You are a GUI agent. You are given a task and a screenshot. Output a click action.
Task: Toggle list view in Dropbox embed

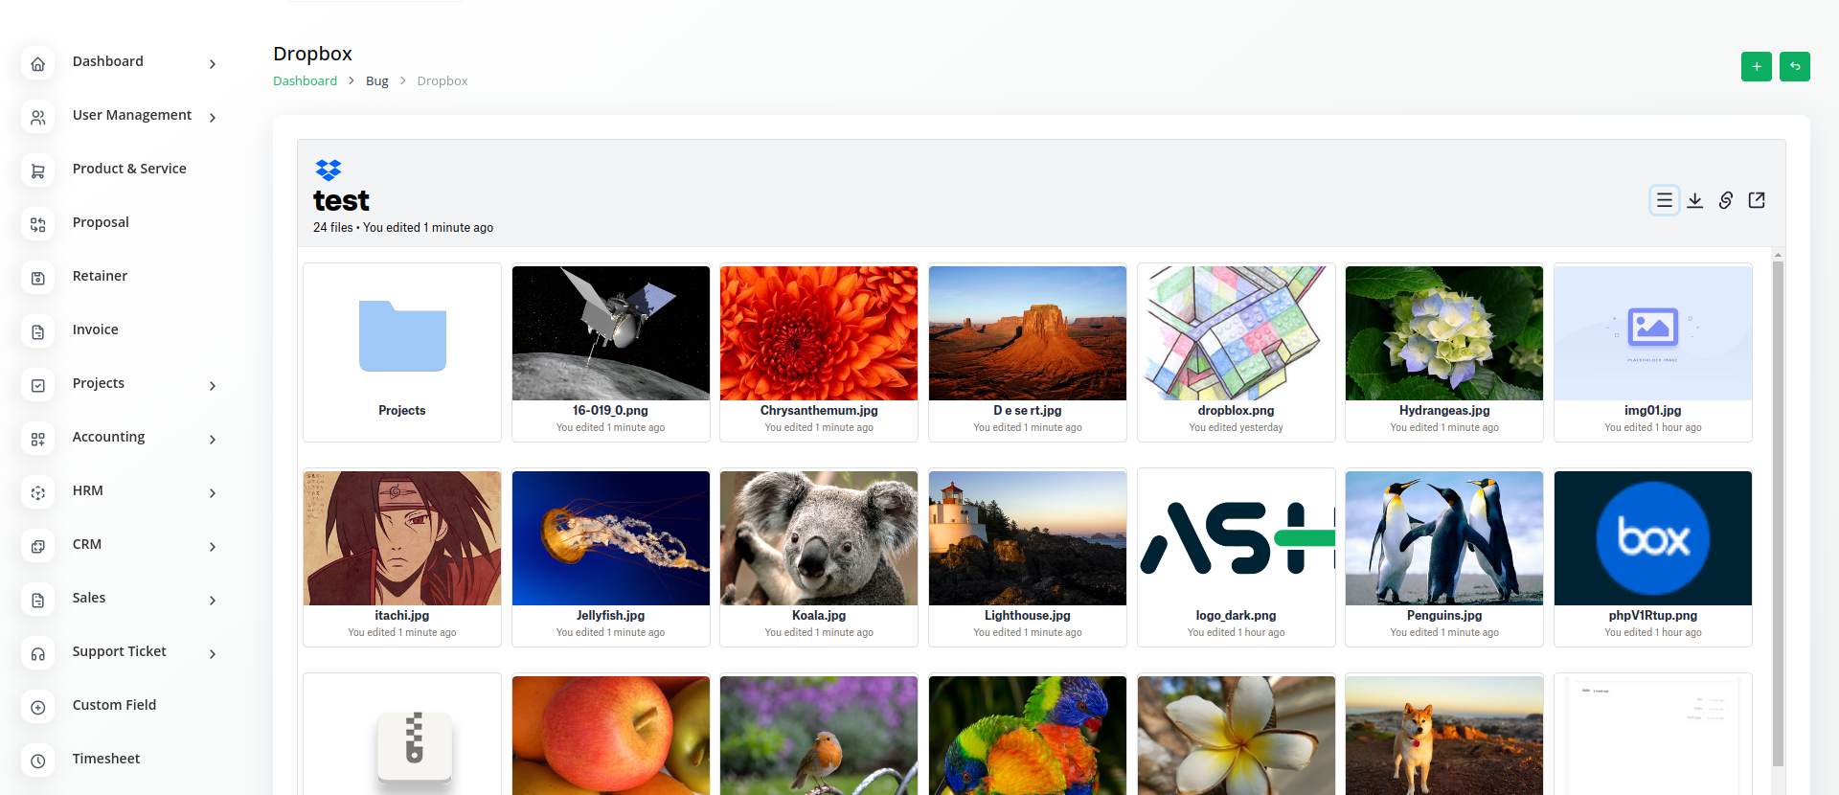pos(1664,200)
